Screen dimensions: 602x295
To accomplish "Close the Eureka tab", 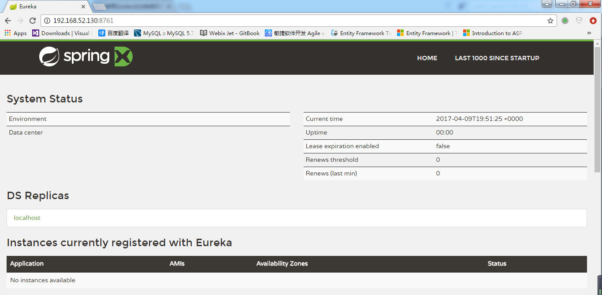I will [x=83, y=7].
